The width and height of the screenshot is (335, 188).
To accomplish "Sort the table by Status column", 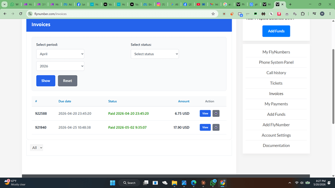I will pos(112,101).
